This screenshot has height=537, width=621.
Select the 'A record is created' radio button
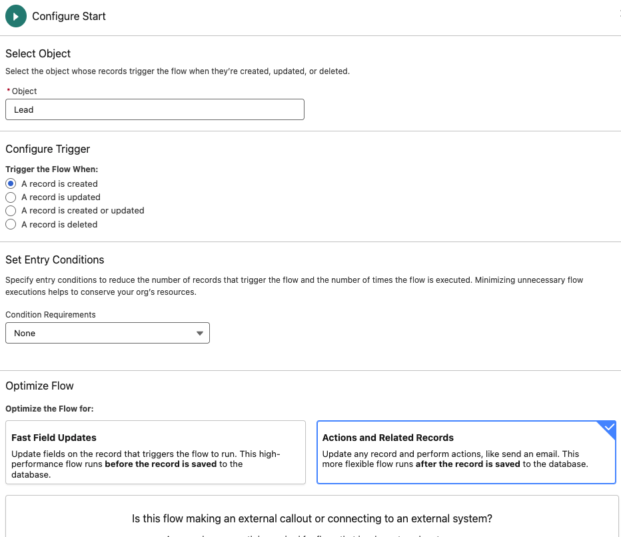(11, 183)
